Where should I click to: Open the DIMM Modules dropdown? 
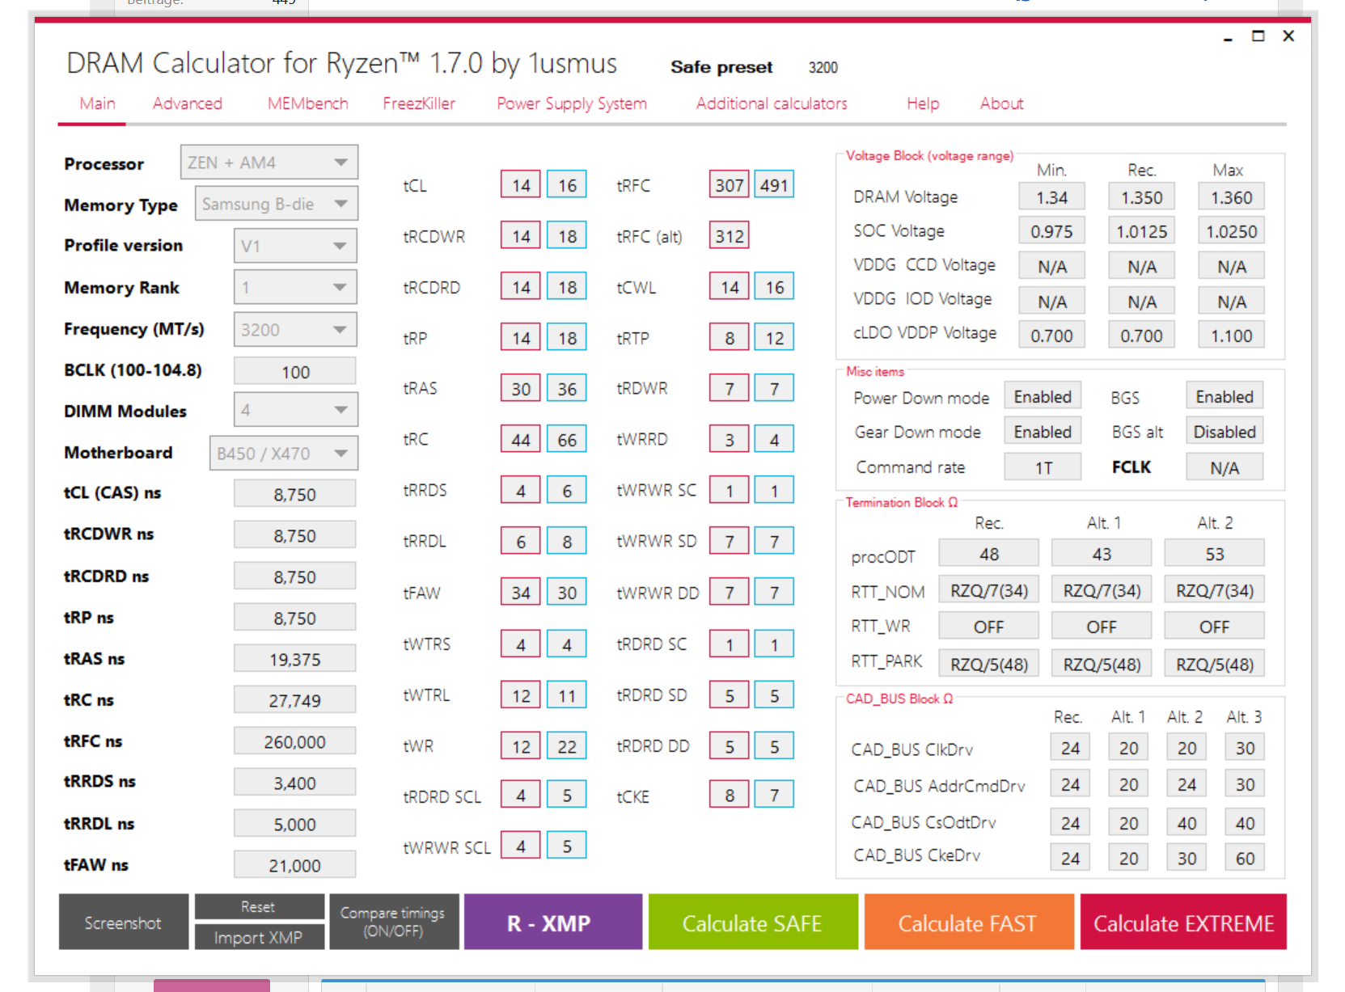[x=295, y=410]
